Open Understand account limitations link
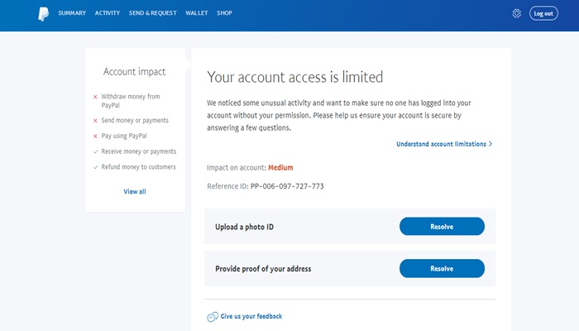Image resolution: width=579 pixels, height=331 pixels. tap(441, 144)
